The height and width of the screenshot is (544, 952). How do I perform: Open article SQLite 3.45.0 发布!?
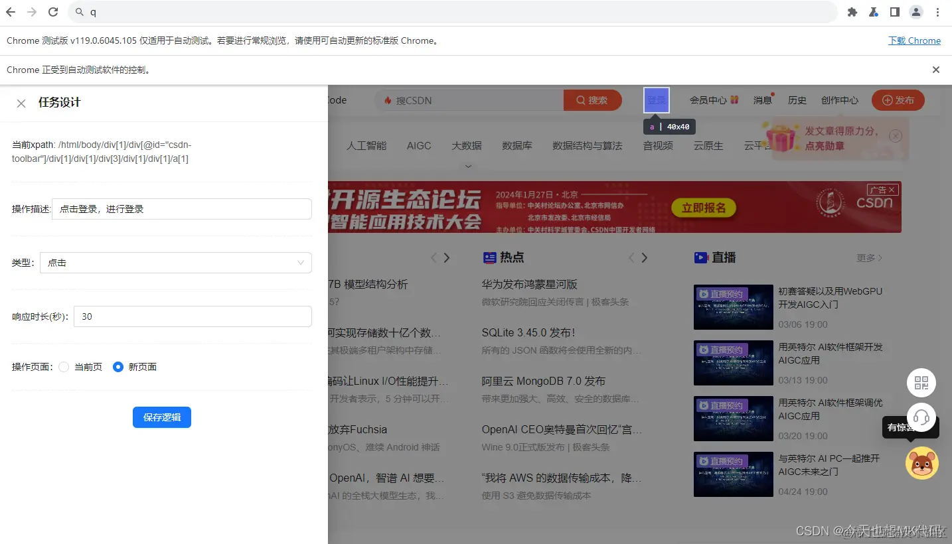(x=528, y=332)
